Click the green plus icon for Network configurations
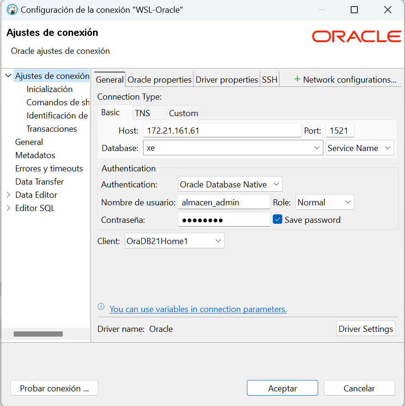The height and width of the screenshot is (406, 405). (x=297, y=79)
